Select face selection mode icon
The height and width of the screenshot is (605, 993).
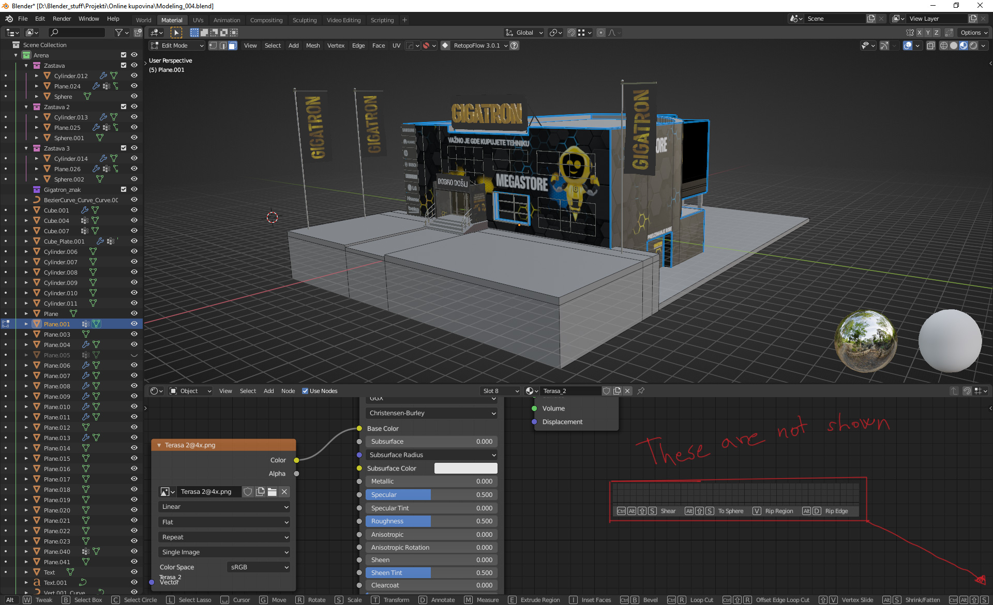pyautogui.click(x=233, y=46)
